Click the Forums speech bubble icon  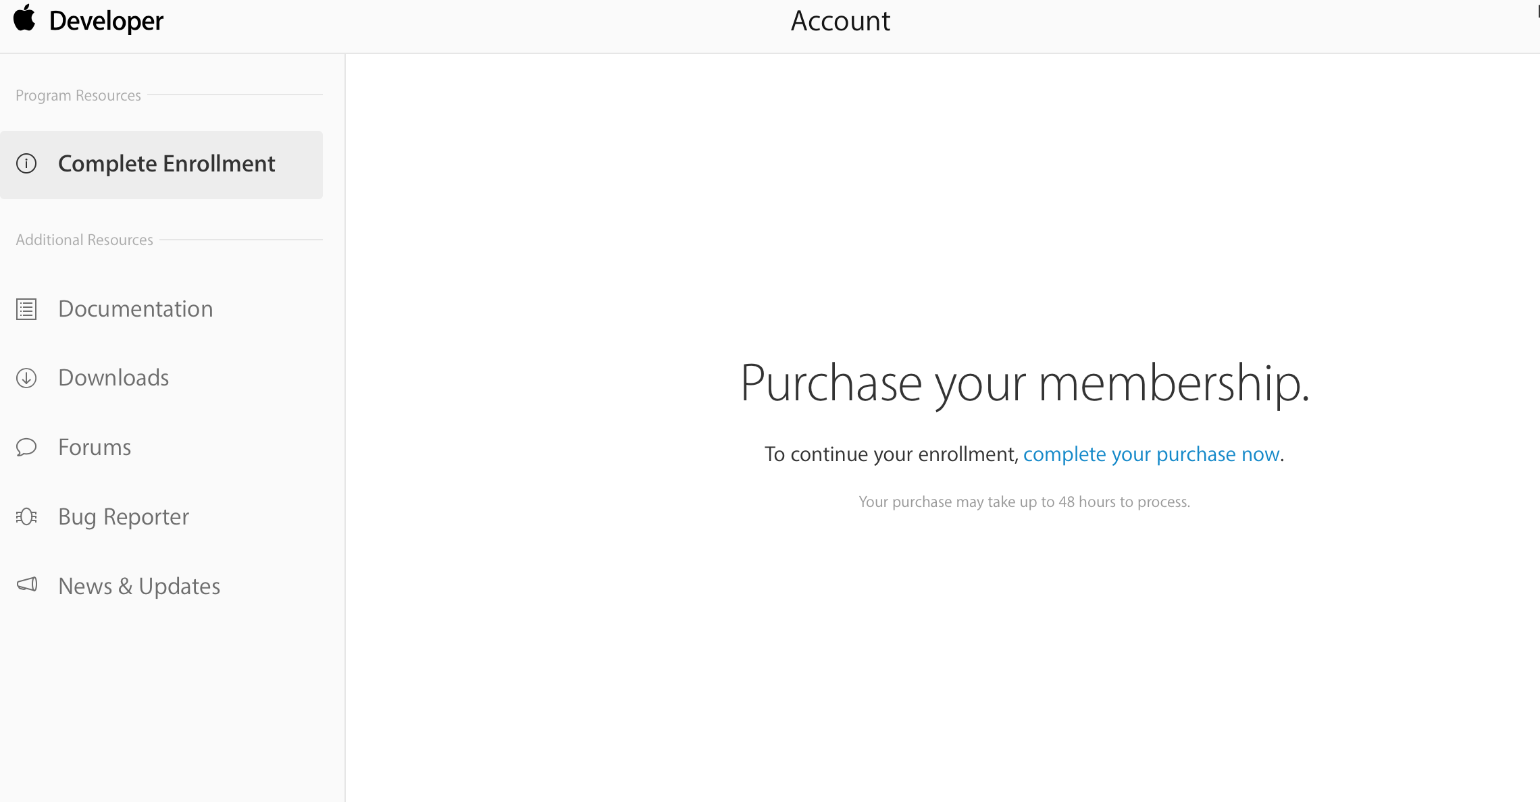click(x=26, y=448)
